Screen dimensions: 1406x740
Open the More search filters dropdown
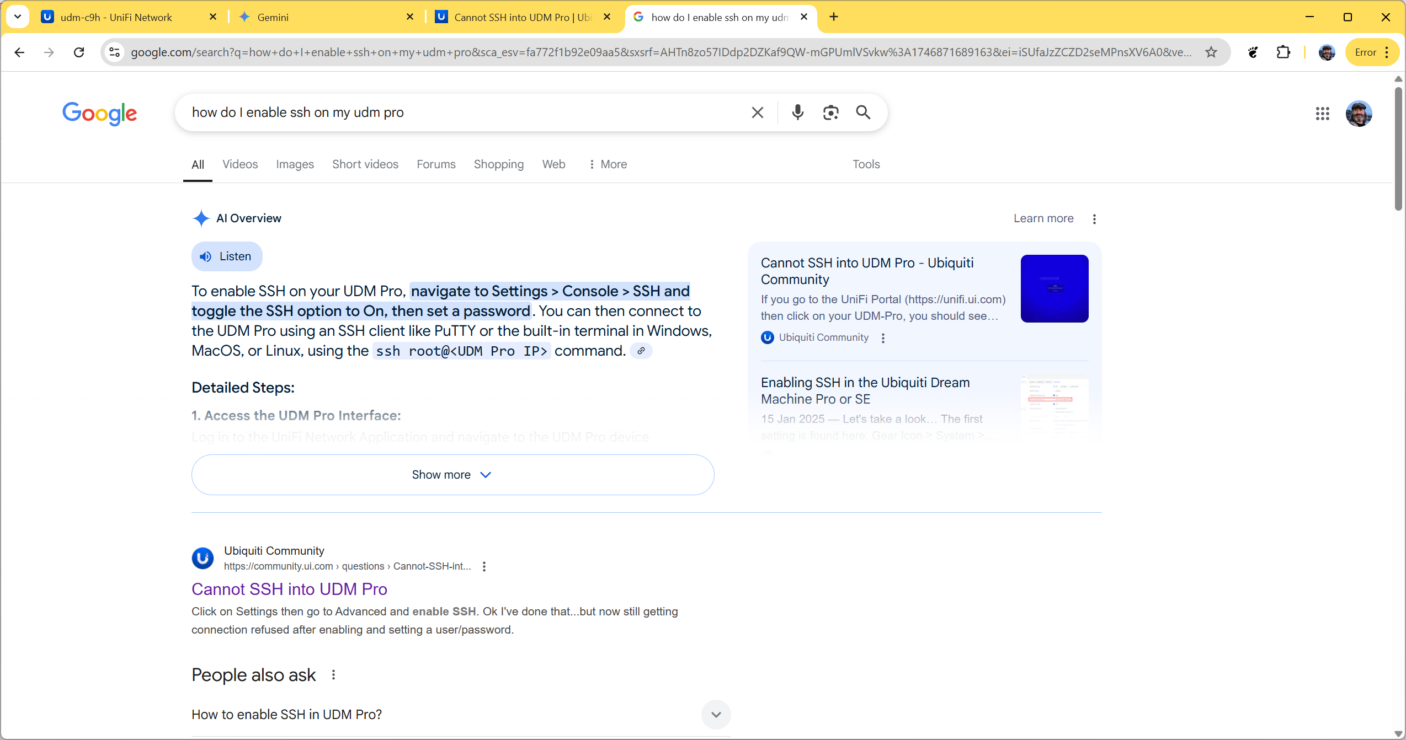[608, 164]
